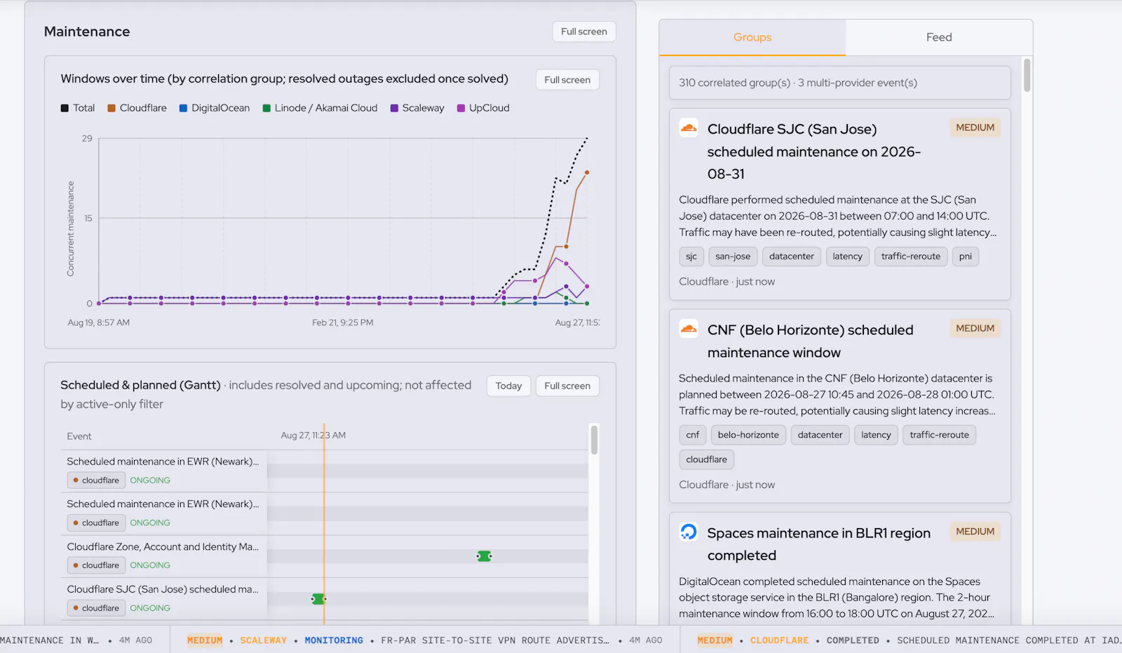The height and width of the screenshot is (653, 1122).
Task: Open Cloudflare SJC (San Jose) scheduled maintenance title
Action: click(813, 152)
